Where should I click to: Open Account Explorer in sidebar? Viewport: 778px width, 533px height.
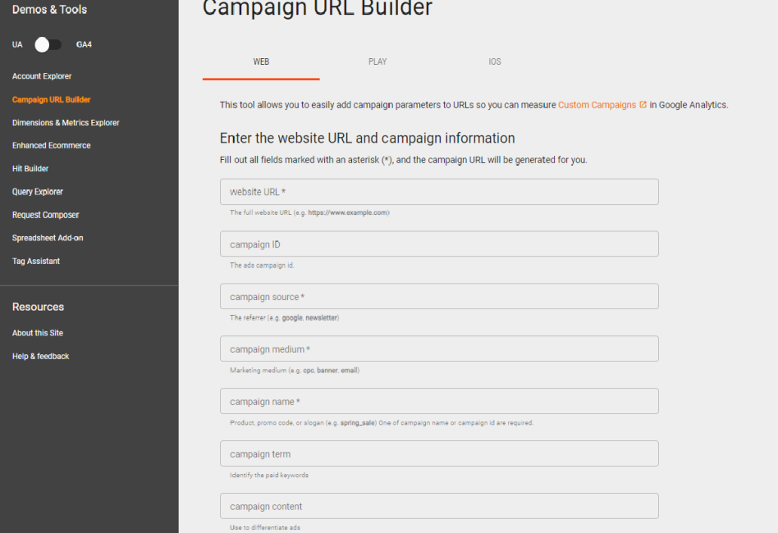click(42, 76)
